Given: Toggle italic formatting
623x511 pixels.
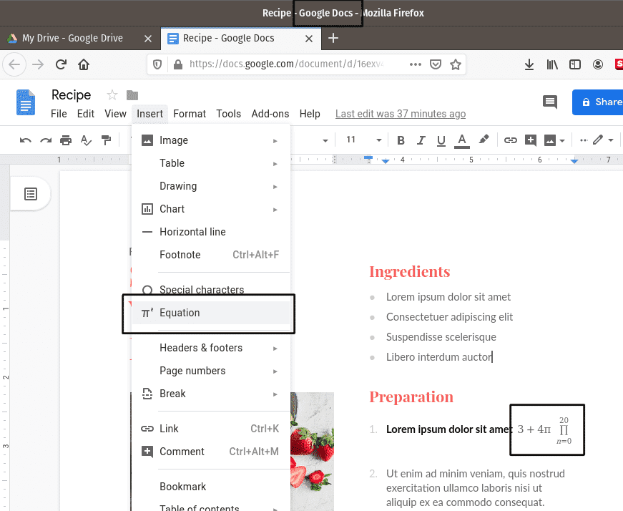Looking at the screenshot, I should 421,140.
